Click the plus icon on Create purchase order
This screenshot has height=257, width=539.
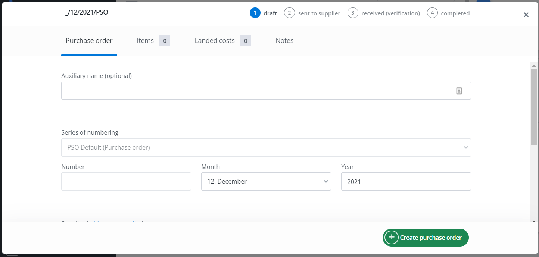[x=392, y=238]
